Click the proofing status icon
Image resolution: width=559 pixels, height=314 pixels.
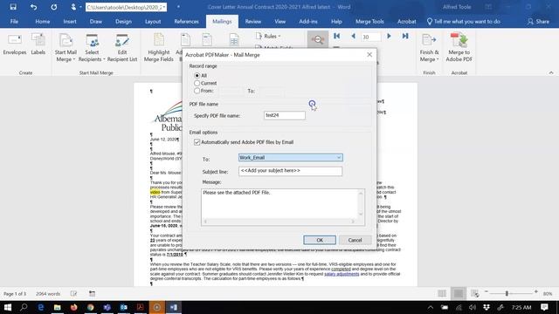click(73, 294)
